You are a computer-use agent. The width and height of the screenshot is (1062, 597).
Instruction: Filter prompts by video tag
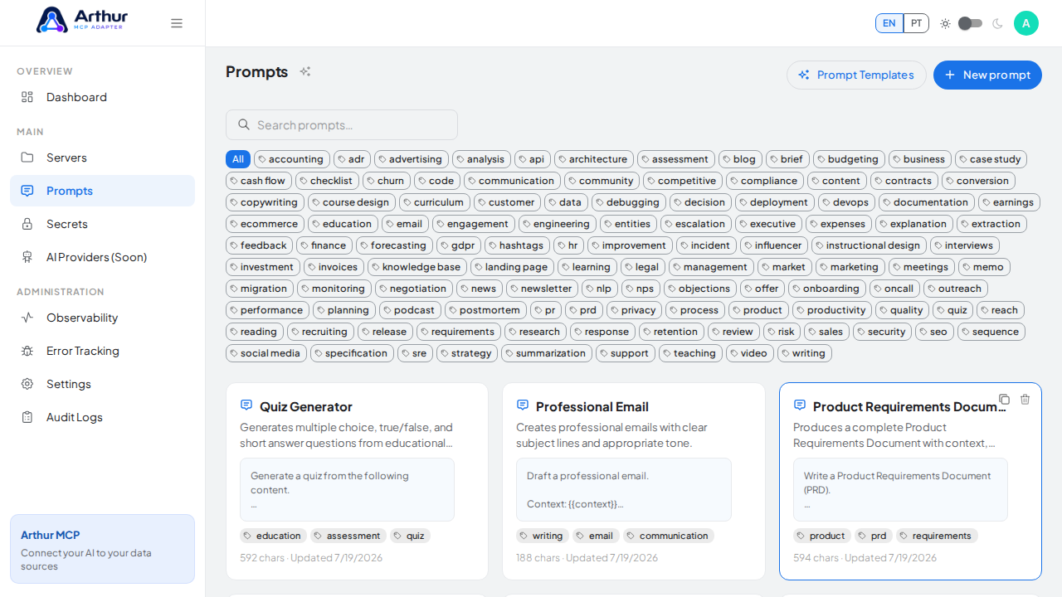(750, 353)
